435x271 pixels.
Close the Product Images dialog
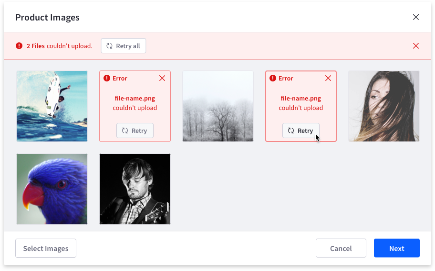click(x=415, y=17)
